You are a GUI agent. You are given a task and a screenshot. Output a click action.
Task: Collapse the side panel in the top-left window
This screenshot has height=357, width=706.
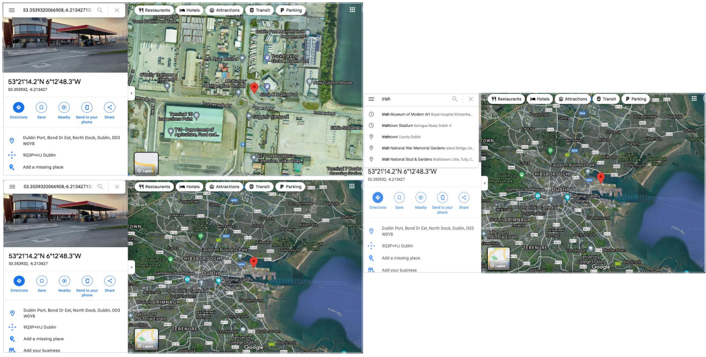131,93
